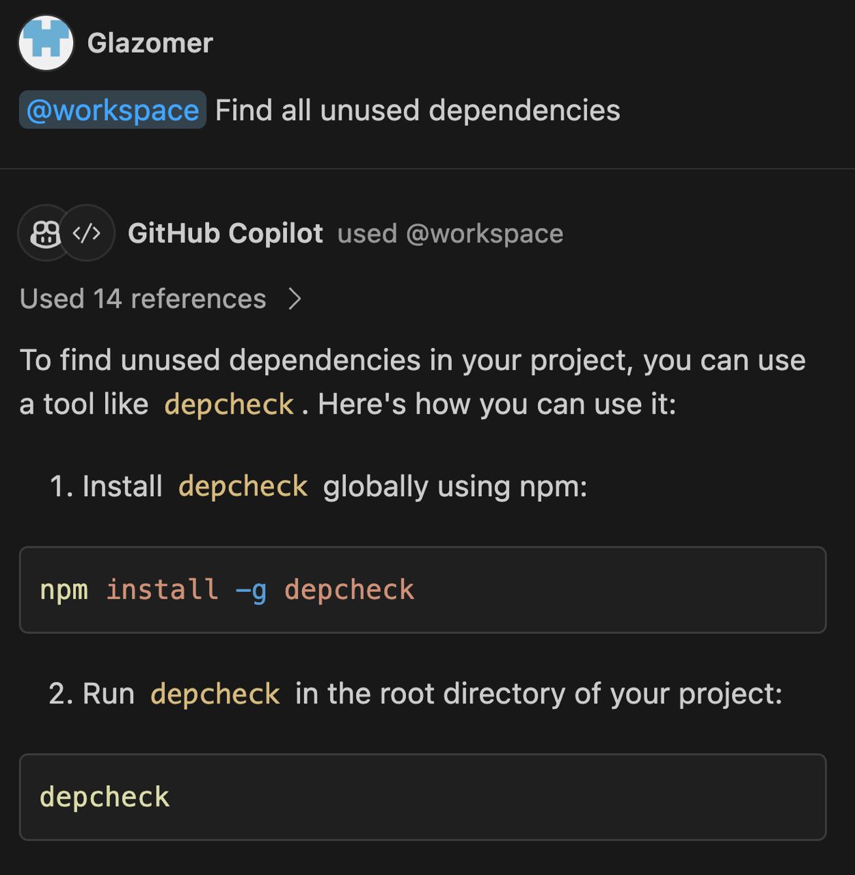Image resolution: width=855 pixels, height=875 pixels.
Task: Click the npm install -g depcheck code block
Action: pos(423,590)
